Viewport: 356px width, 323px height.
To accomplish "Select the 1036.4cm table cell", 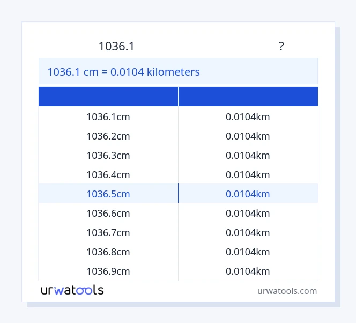I will click(108, 174).
